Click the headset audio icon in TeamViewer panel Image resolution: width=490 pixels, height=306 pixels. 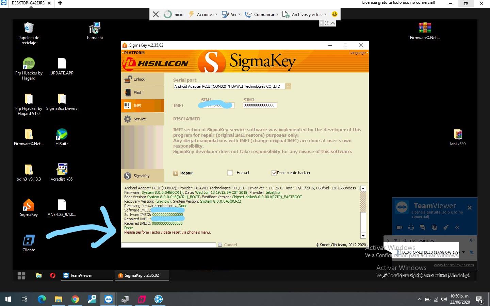point(411,227)
